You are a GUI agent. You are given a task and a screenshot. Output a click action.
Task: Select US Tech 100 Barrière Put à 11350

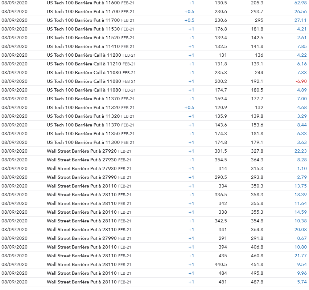[90, 134]
